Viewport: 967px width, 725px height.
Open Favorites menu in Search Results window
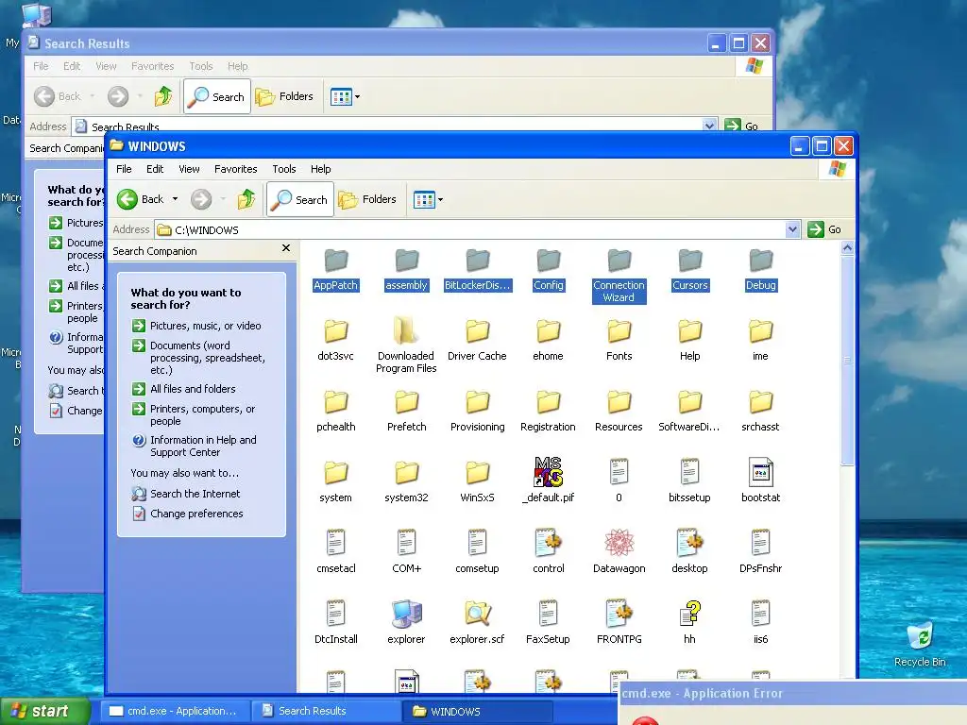(x=152, y=66)
